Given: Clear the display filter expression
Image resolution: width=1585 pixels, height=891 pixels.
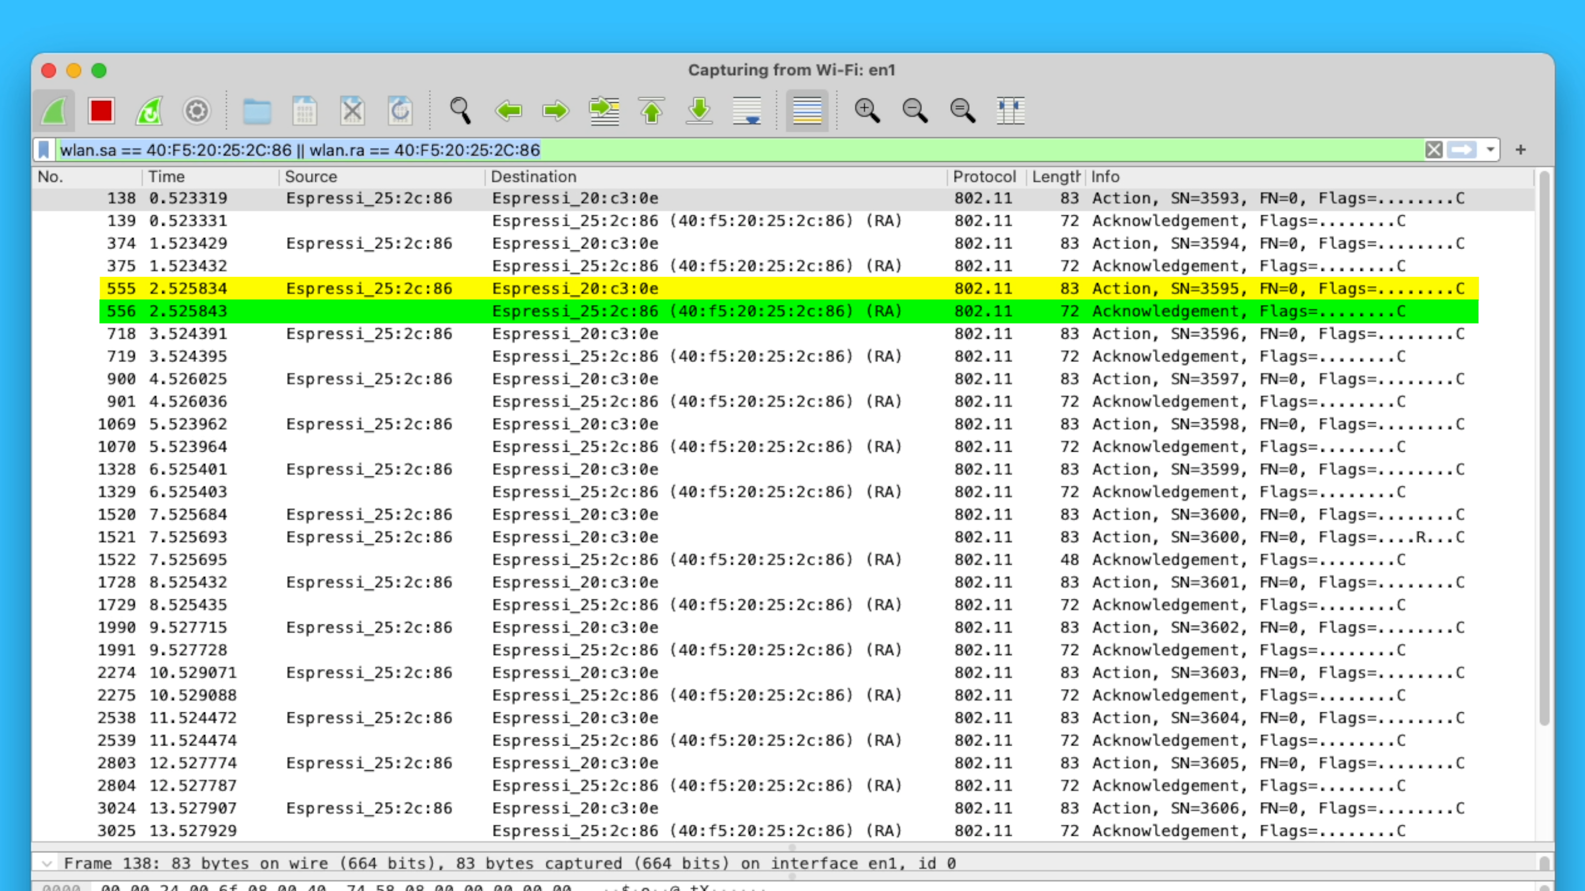Looking at the screenshot, I should (x=1434, y=150).
